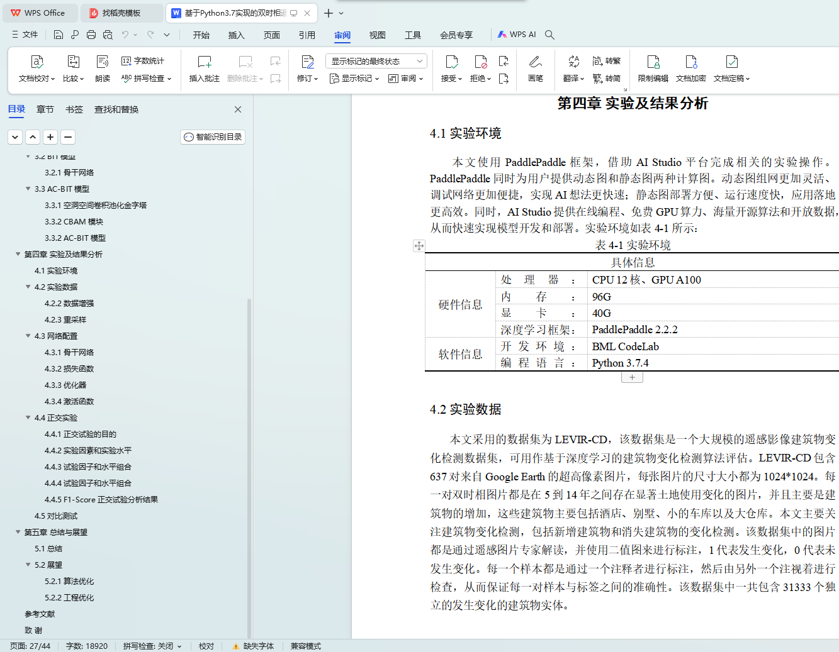Switch to the 开始 ribbon tab
Viewport: 839px width, 652px height.
[201, 35]
